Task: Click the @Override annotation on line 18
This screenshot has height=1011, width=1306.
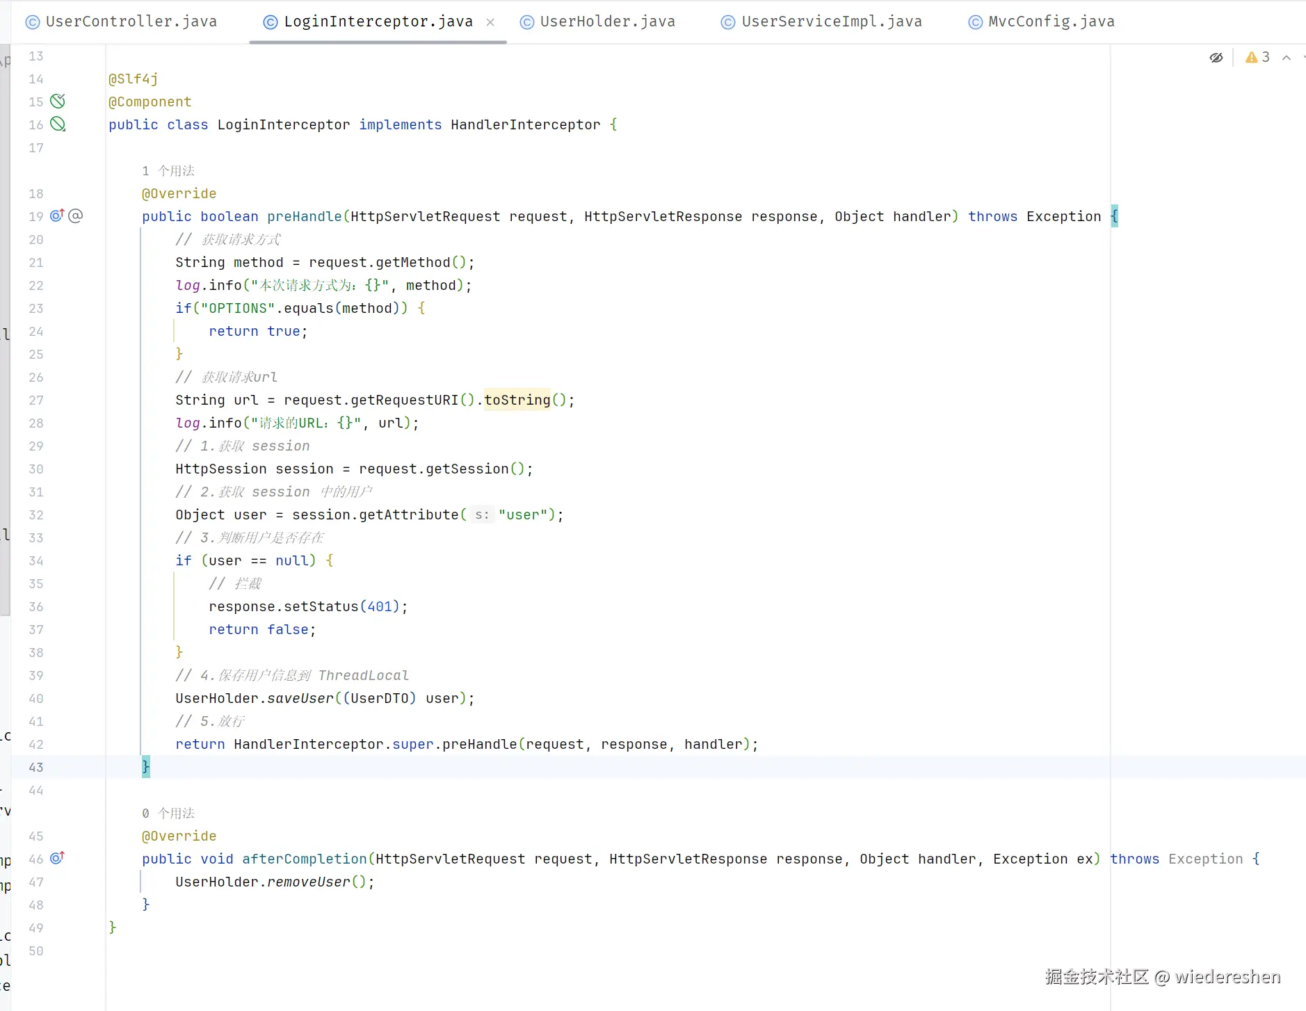Action: click(x=179, y=193)
